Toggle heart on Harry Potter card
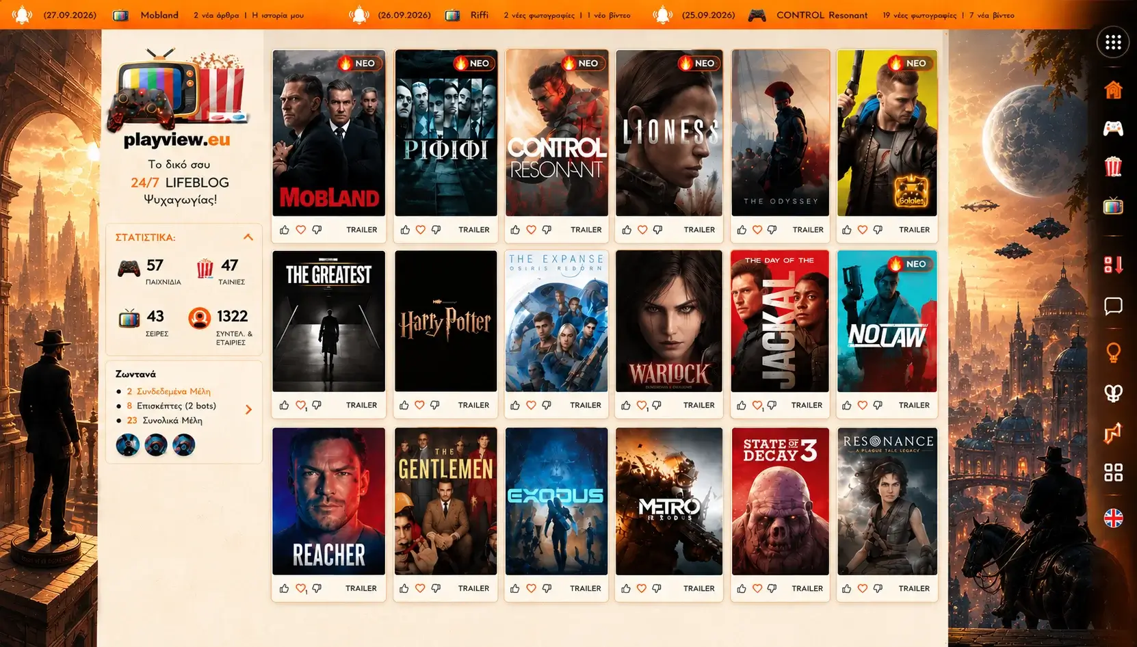 [x=419, y=405]
